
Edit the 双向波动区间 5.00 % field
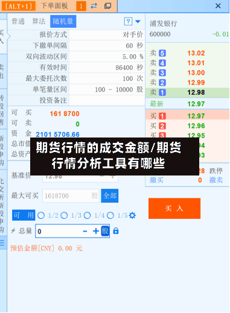point(106,57)
